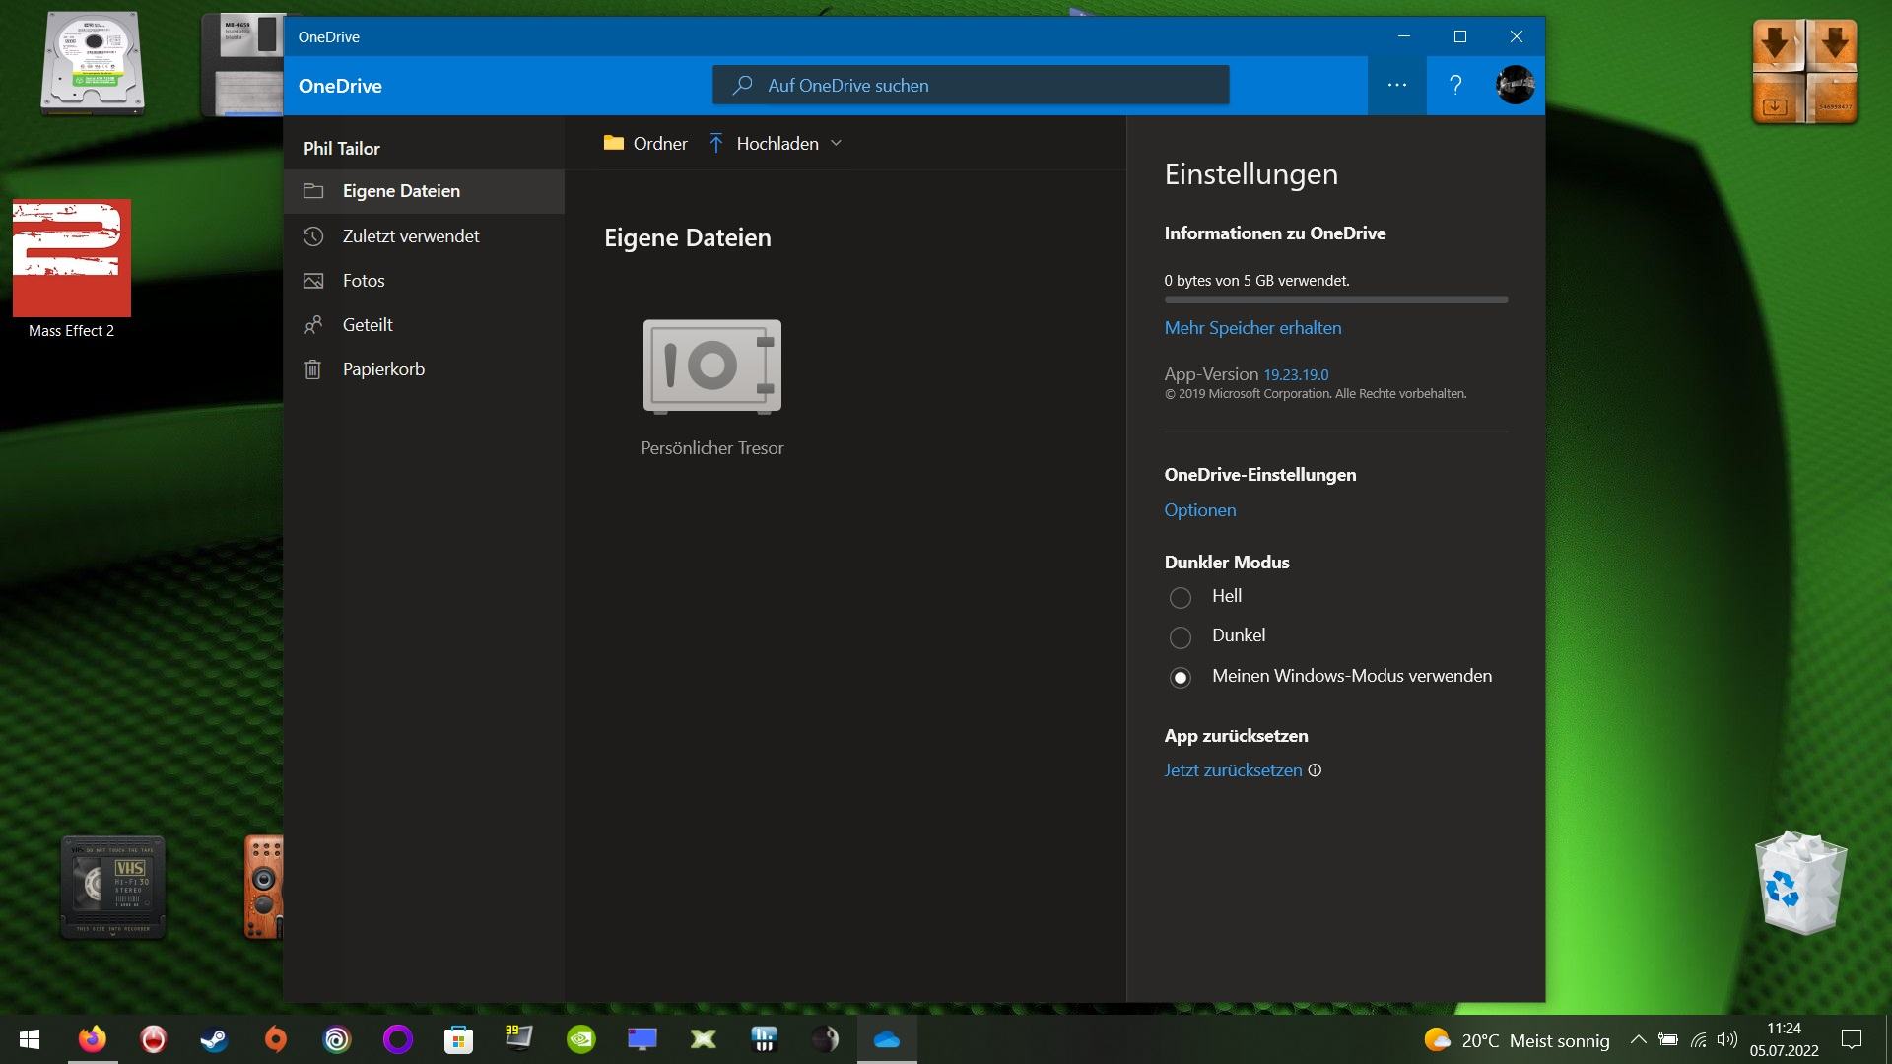
Task: Click the help question mark icon
Action: point(1455,86)
